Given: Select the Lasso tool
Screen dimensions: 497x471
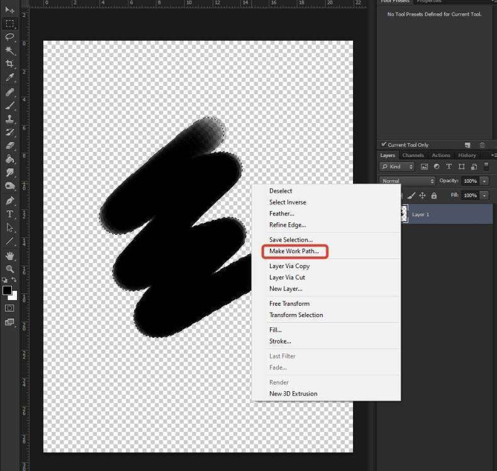Looking at the screenshot, I should click(x=9, y=37).
